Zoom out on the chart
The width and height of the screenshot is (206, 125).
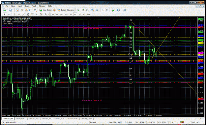[x=97, y=10]
